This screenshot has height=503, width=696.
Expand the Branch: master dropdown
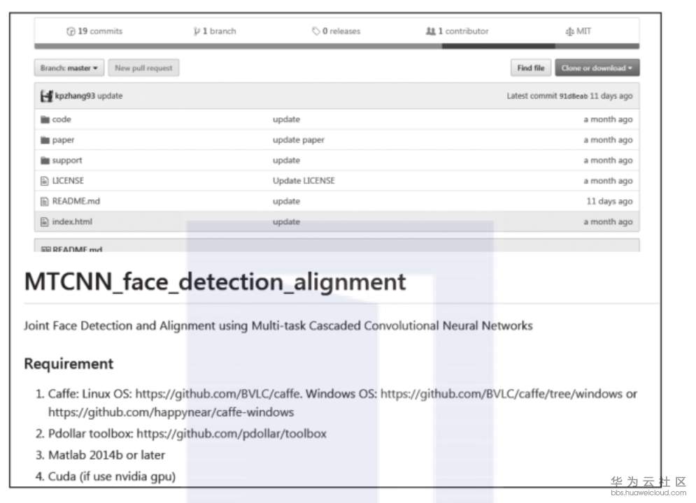69,68
